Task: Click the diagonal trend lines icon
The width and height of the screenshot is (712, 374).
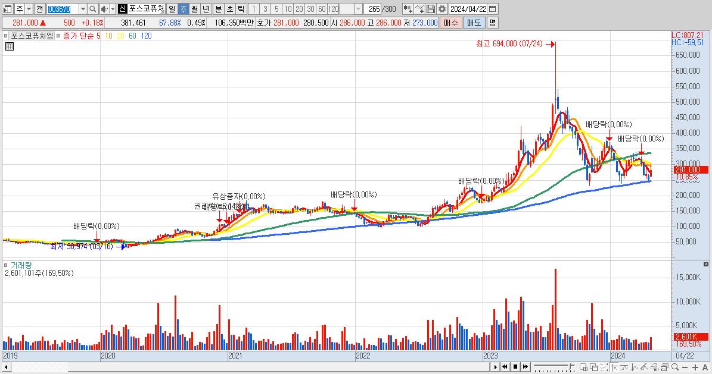Action: coord(644,367)
